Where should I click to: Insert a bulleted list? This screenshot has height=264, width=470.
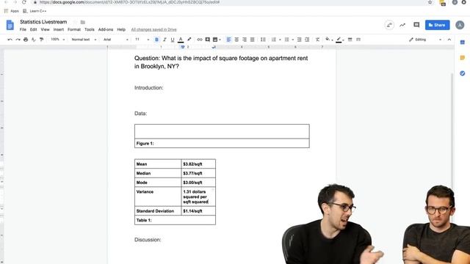[x=286, y=40]
